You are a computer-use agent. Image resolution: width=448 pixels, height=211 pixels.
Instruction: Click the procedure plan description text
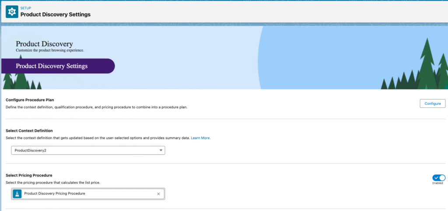(96, 107)
